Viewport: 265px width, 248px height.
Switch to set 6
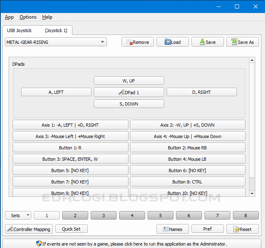pos(189,216)
